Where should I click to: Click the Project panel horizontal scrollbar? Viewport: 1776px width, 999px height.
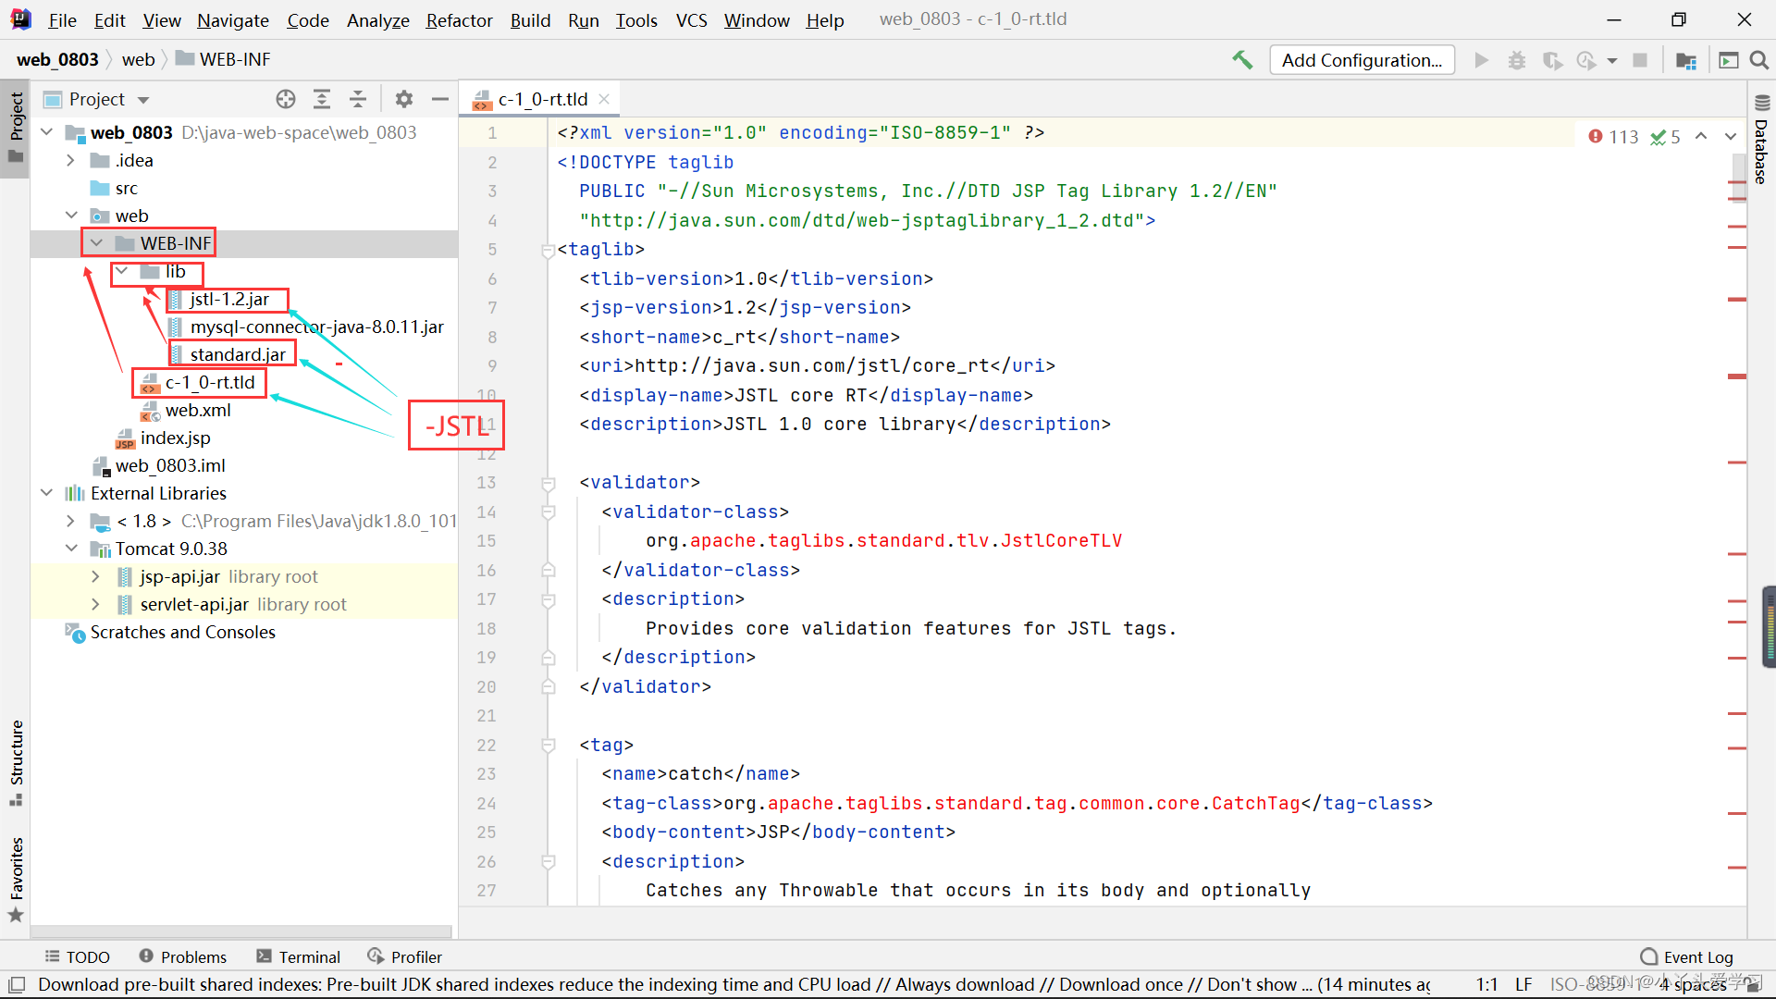coord(240,931)
